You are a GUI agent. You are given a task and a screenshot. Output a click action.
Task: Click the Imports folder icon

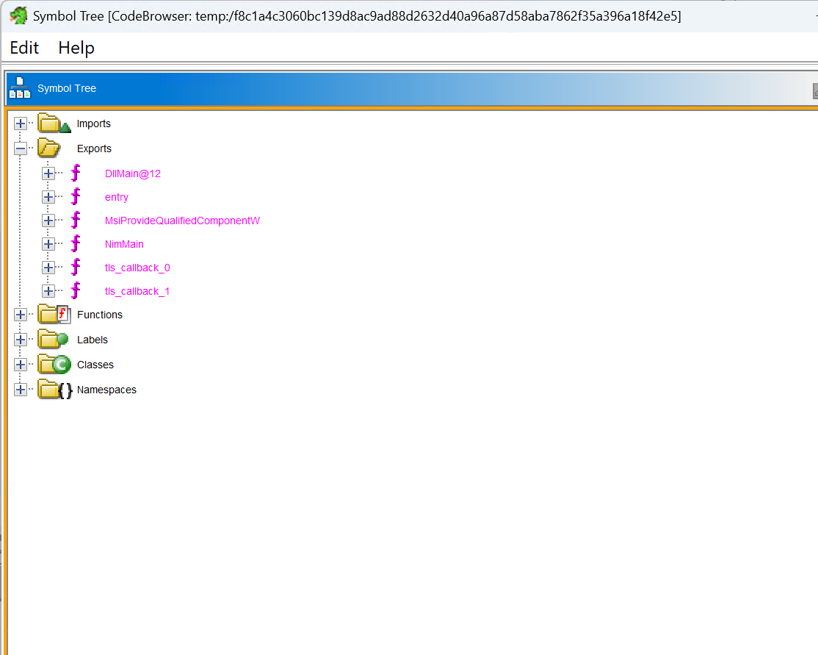53,124
